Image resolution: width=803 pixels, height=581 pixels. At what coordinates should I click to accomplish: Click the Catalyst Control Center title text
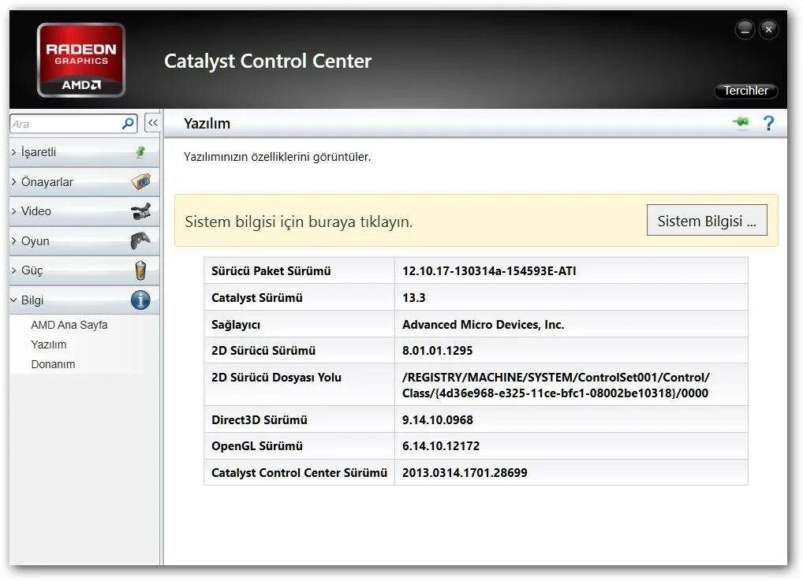[268, 61]
